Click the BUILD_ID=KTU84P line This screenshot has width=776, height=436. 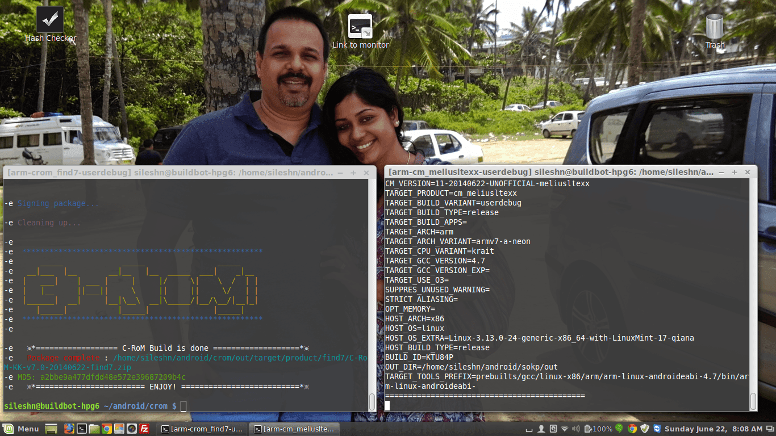pyautogui.click(x=419, y=357)
